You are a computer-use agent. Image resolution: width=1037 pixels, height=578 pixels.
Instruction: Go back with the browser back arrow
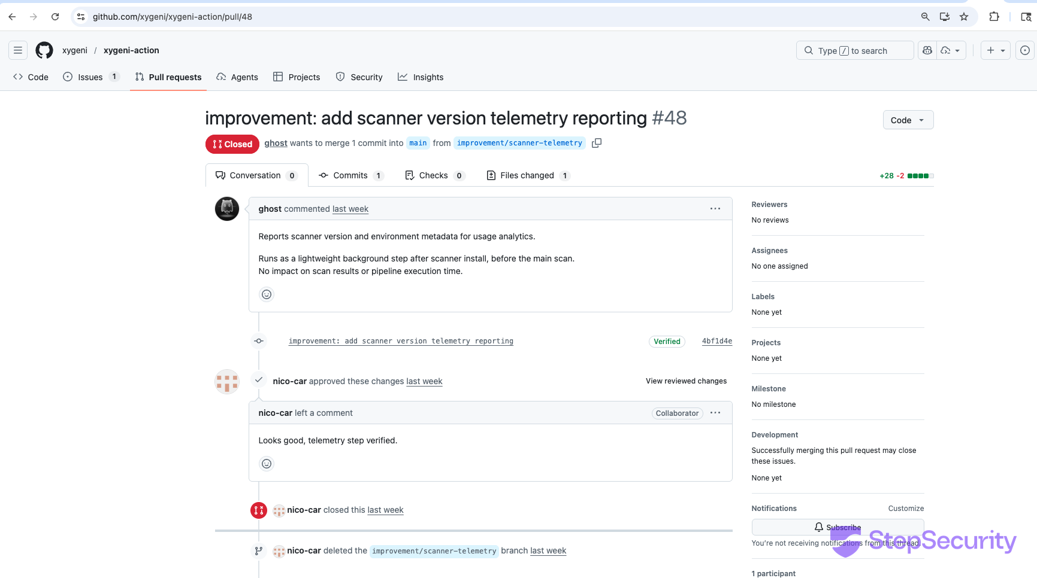[12, 17]
